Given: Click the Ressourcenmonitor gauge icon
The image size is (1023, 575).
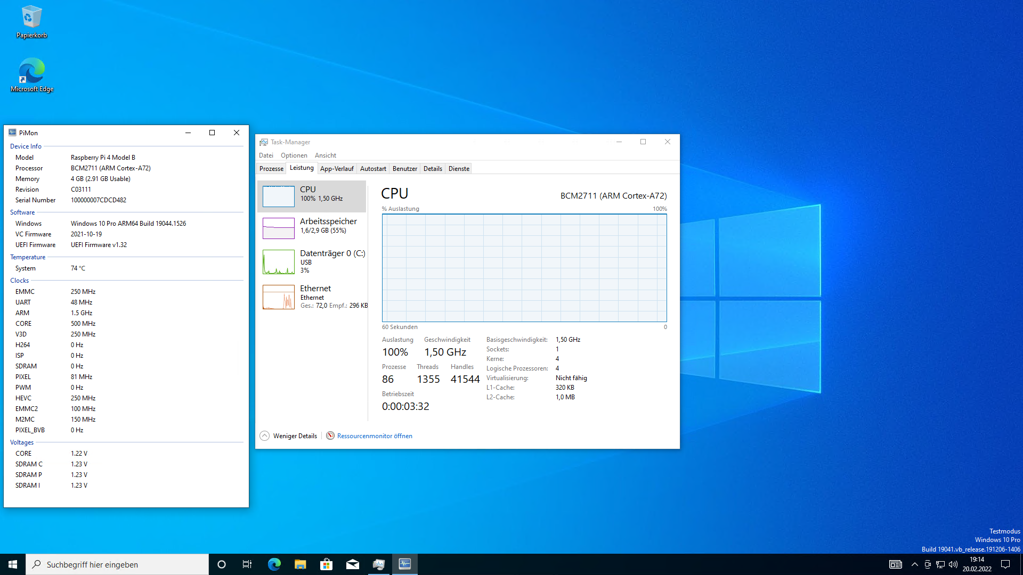Looking at the screenshot, I should click(x=330, y=436).
